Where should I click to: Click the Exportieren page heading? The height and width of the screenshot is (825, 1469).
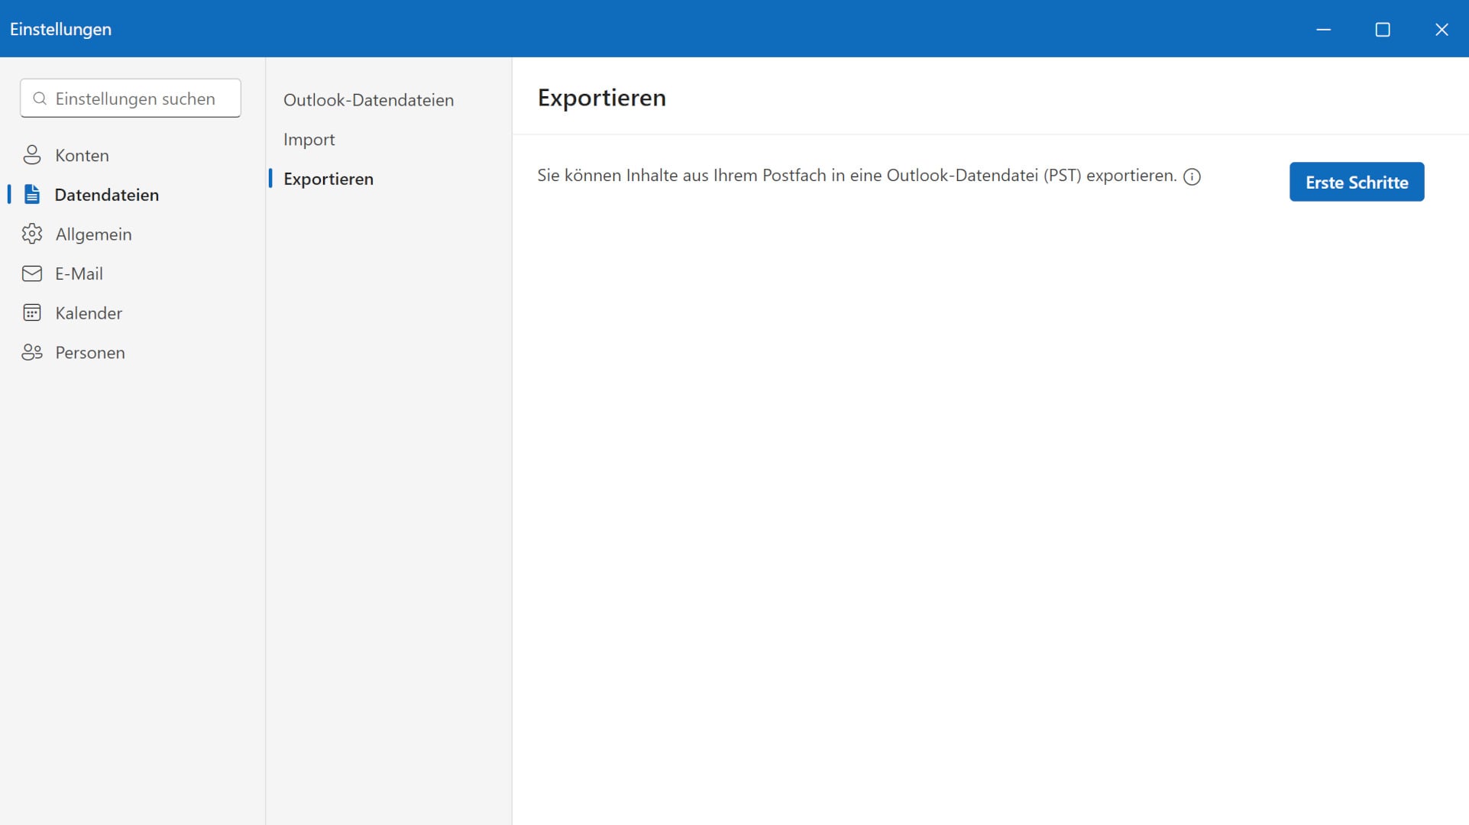click(602, 98)
